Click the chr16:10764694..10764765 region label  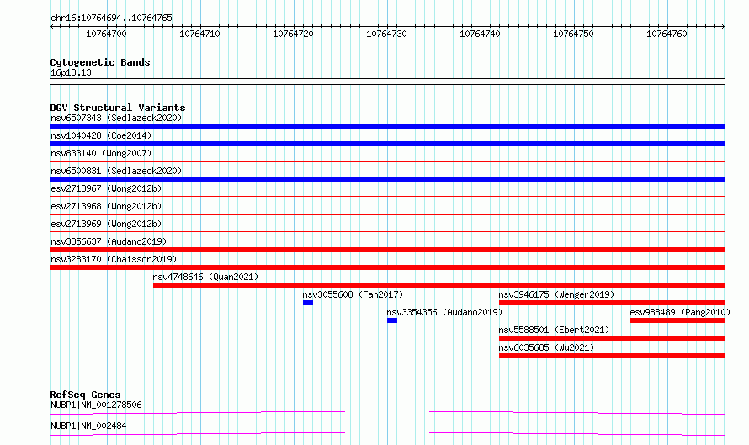[111, 18]
